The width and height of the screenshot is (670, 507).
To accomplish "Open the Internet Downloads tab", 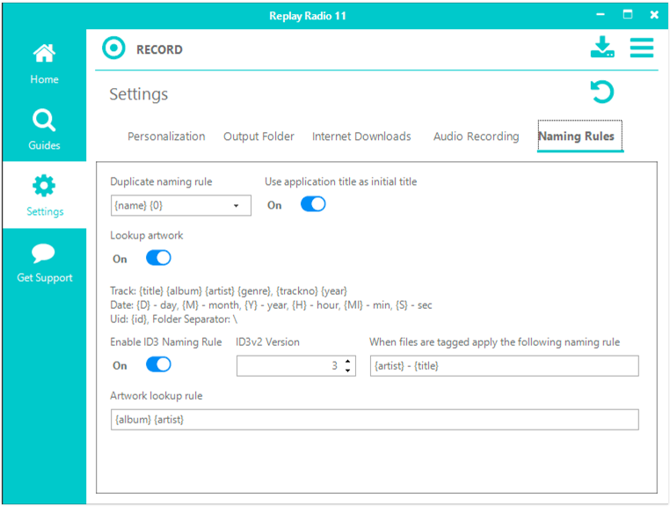I will (x=361, y=136).
